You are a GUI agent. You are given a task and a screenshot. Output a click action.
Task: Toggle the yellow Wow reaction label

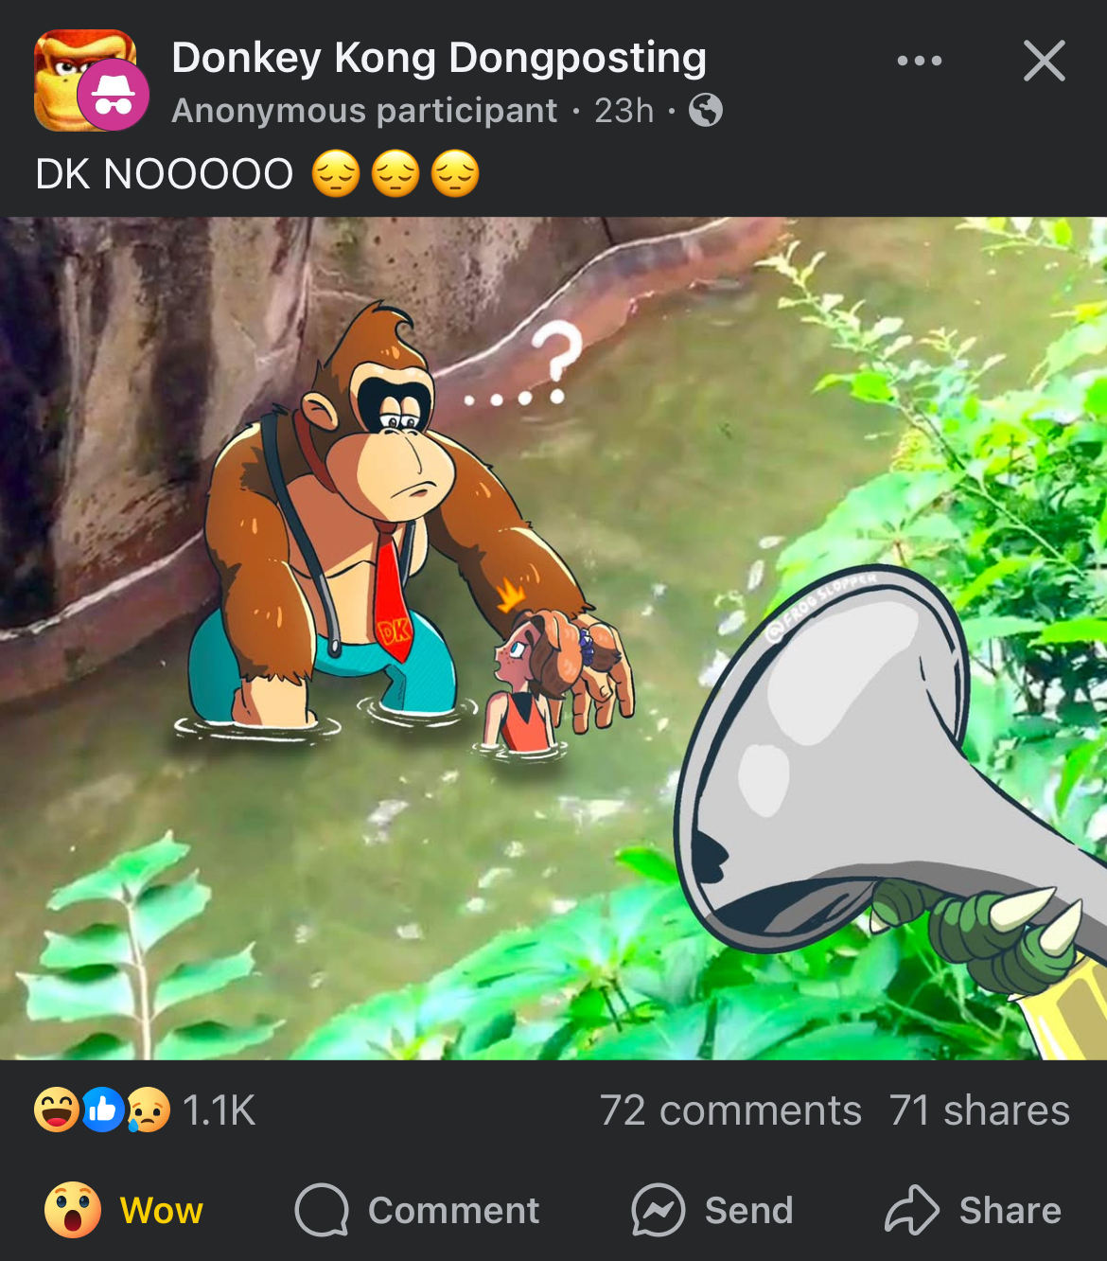coord(162,1211)
